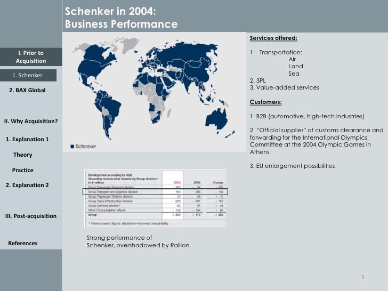Click the 'Change' column header in table

(x=218, y=183)
